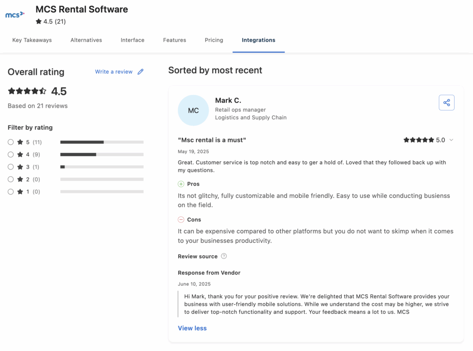Screen dimensions: 473x351
Task: Click the 3 star rating bar
Action: [x=102, y=167]
